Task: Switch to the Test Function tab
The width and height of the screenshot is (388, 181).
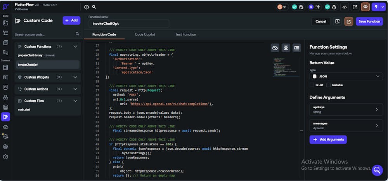Action: 185,34
